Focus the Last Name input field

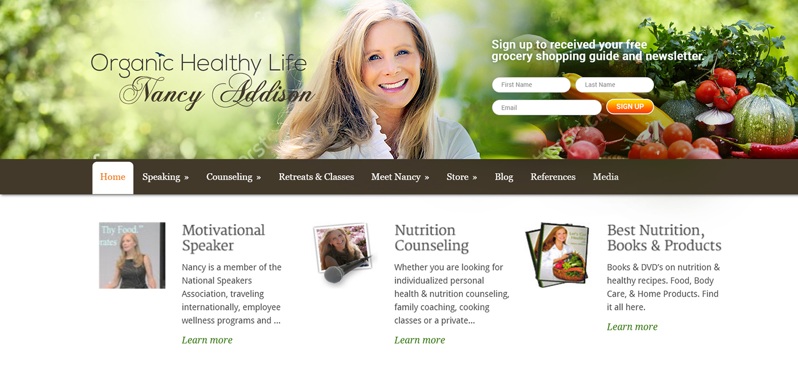[x=614, y=85]
